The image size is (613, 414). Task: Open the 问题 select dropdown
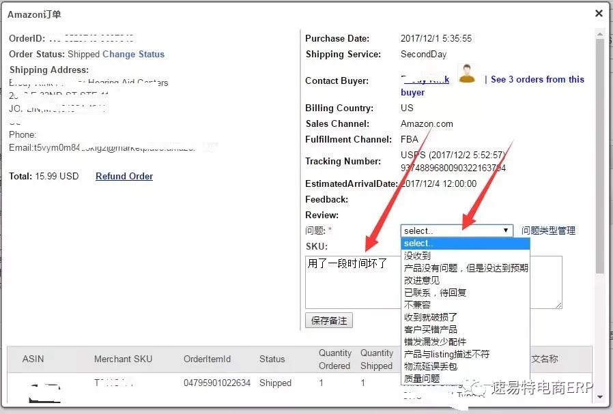(x=457, y=231)
